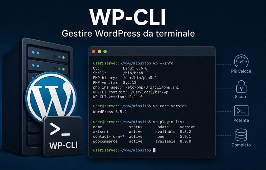This screenshot has height=170, width=266.
Task: Click the contact-form-7 plugin name
Action: click(109, 136)
